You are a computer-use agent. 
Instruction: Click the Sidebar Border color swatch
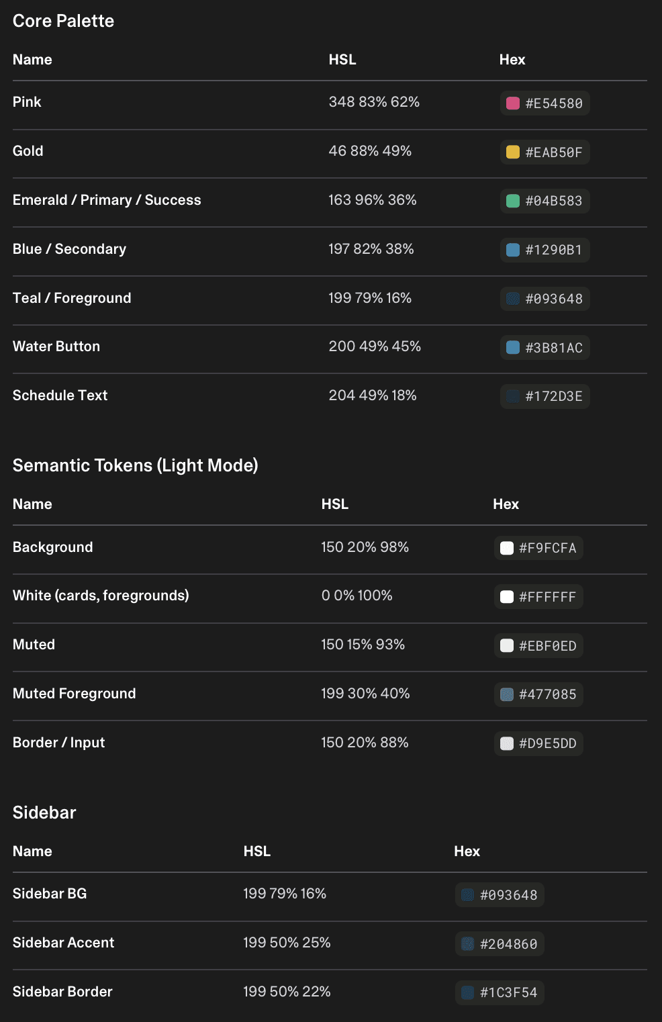[468, 992]
